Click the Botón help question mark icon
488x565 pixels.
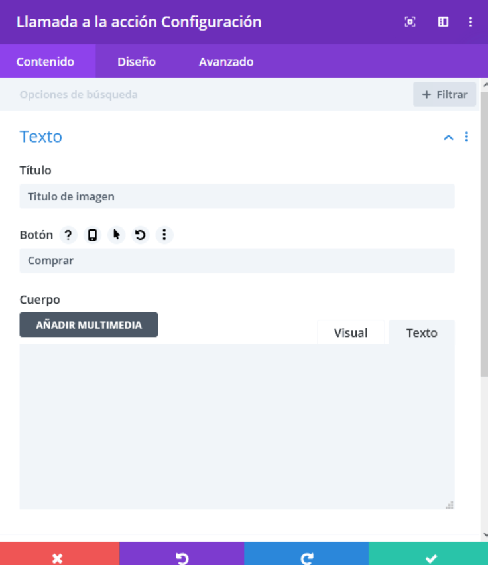pos(68,235)
